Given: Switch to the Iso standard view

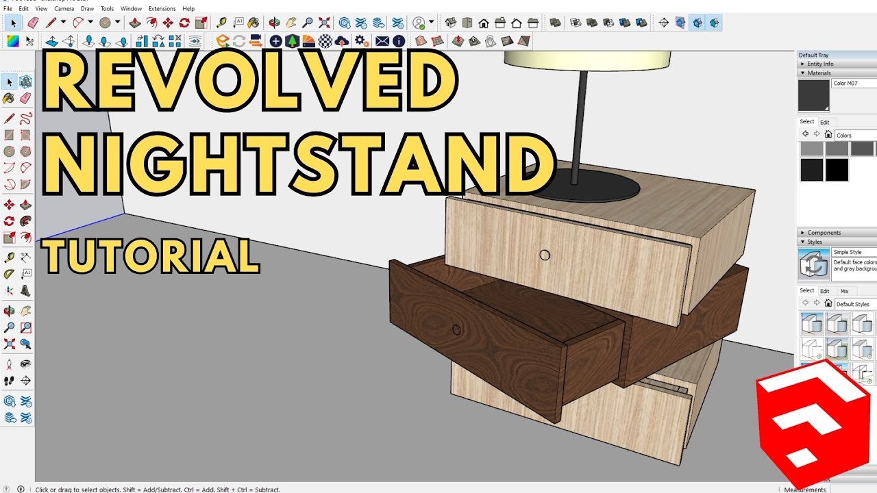Looking at the screenshot, I should pos(450,23).
